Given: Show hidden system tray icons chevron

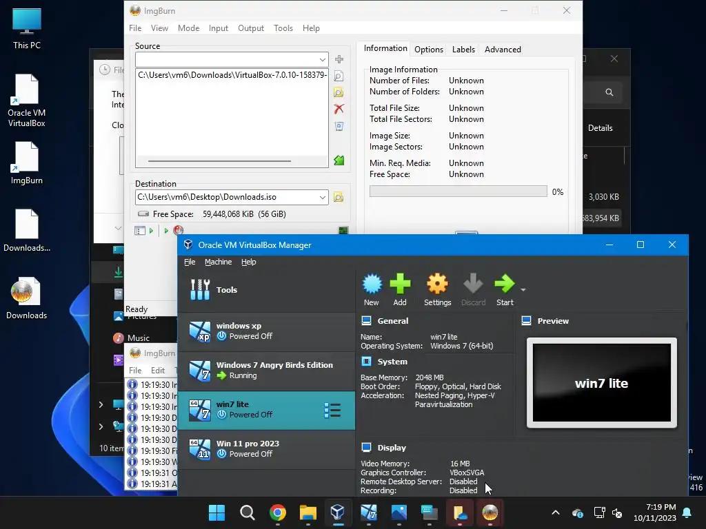Looking at the screenshot, I should pos(556,512).
